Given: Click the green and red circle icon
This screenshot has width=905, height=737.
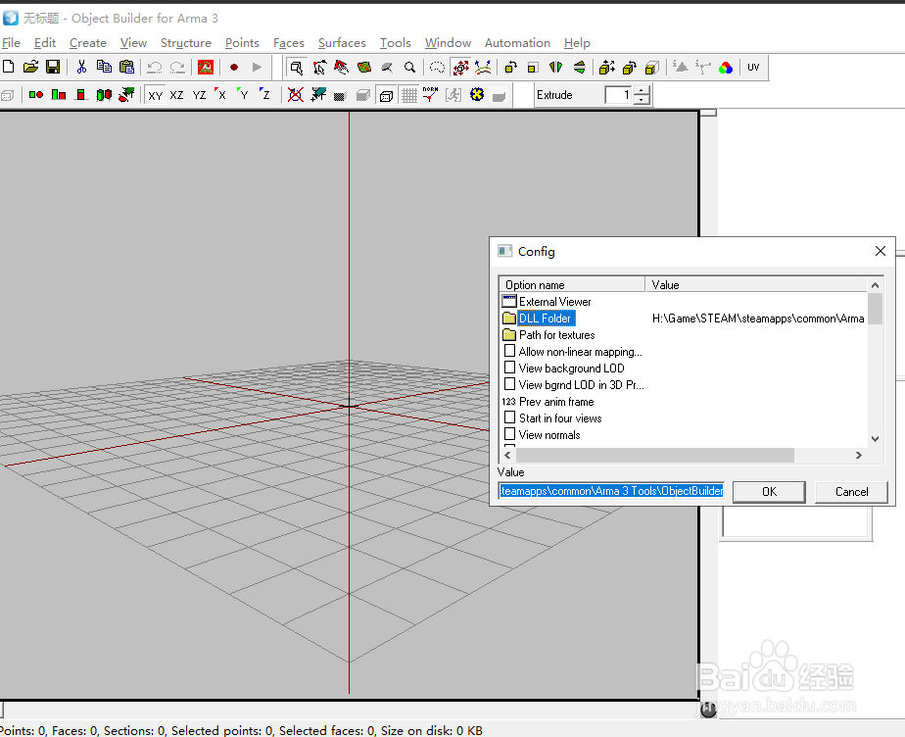Looking at the screenshot, I should pos(36,95).
